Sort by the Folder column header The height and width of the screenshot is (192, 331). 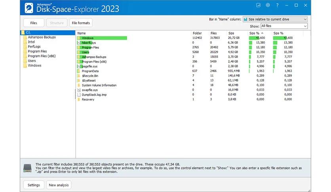tap(197, 33)
